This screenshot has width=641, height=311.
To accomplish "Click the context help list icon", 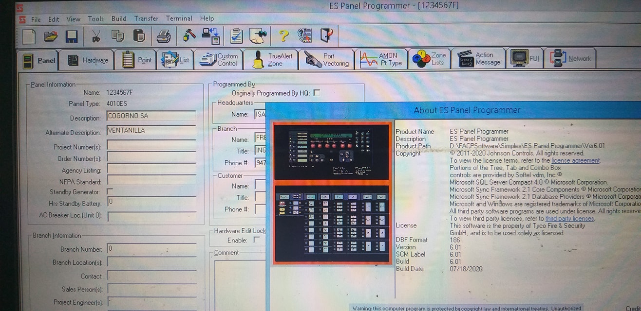I will [304, 36].
